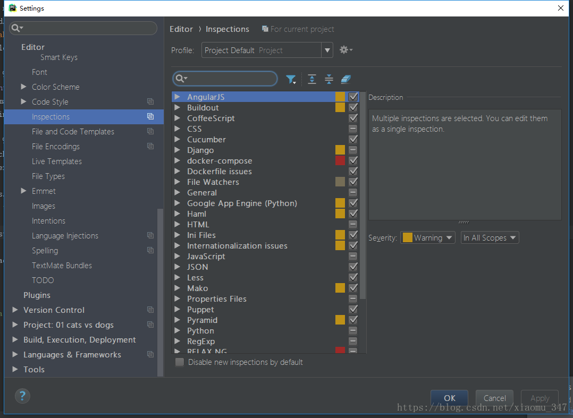This screenshot has height=418, width=573.
Task: Toggle the Python inspections checkbox
Action: pyautogui.click(x=353, y=330)
